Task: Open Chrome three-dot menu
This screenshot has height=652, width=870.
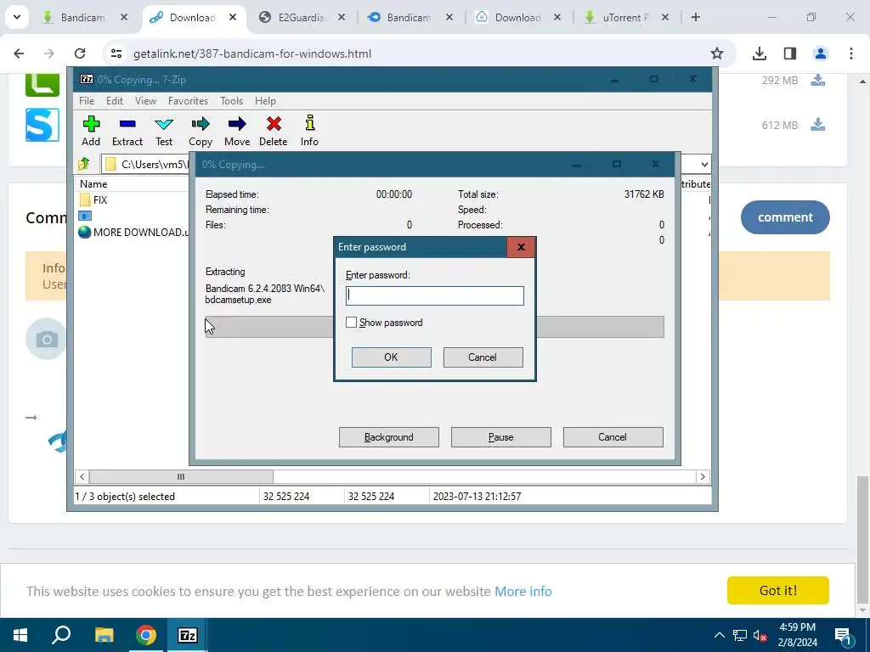Action: pos(851,53)
